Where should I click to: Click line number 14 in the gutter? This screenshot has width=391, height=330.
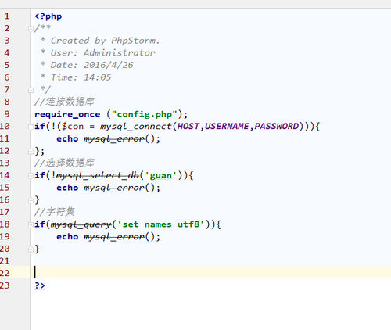(5, 175)
